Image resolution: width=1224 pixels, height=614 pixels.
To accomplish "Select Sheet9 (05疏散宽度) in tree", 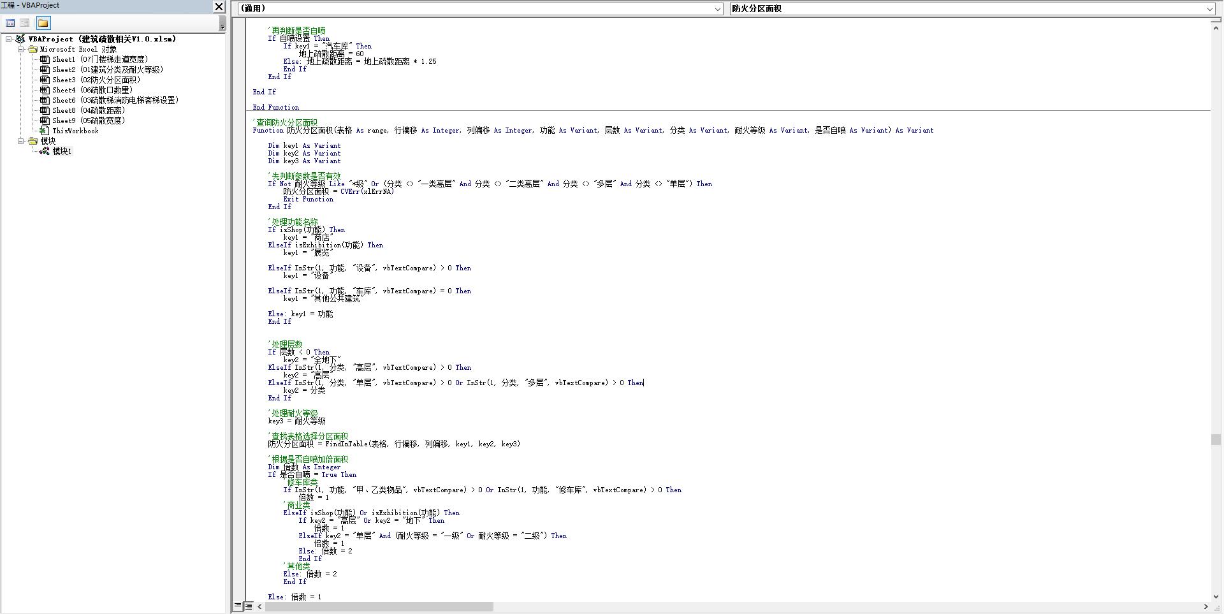I will pyautogui.click(x=88, y=121).
